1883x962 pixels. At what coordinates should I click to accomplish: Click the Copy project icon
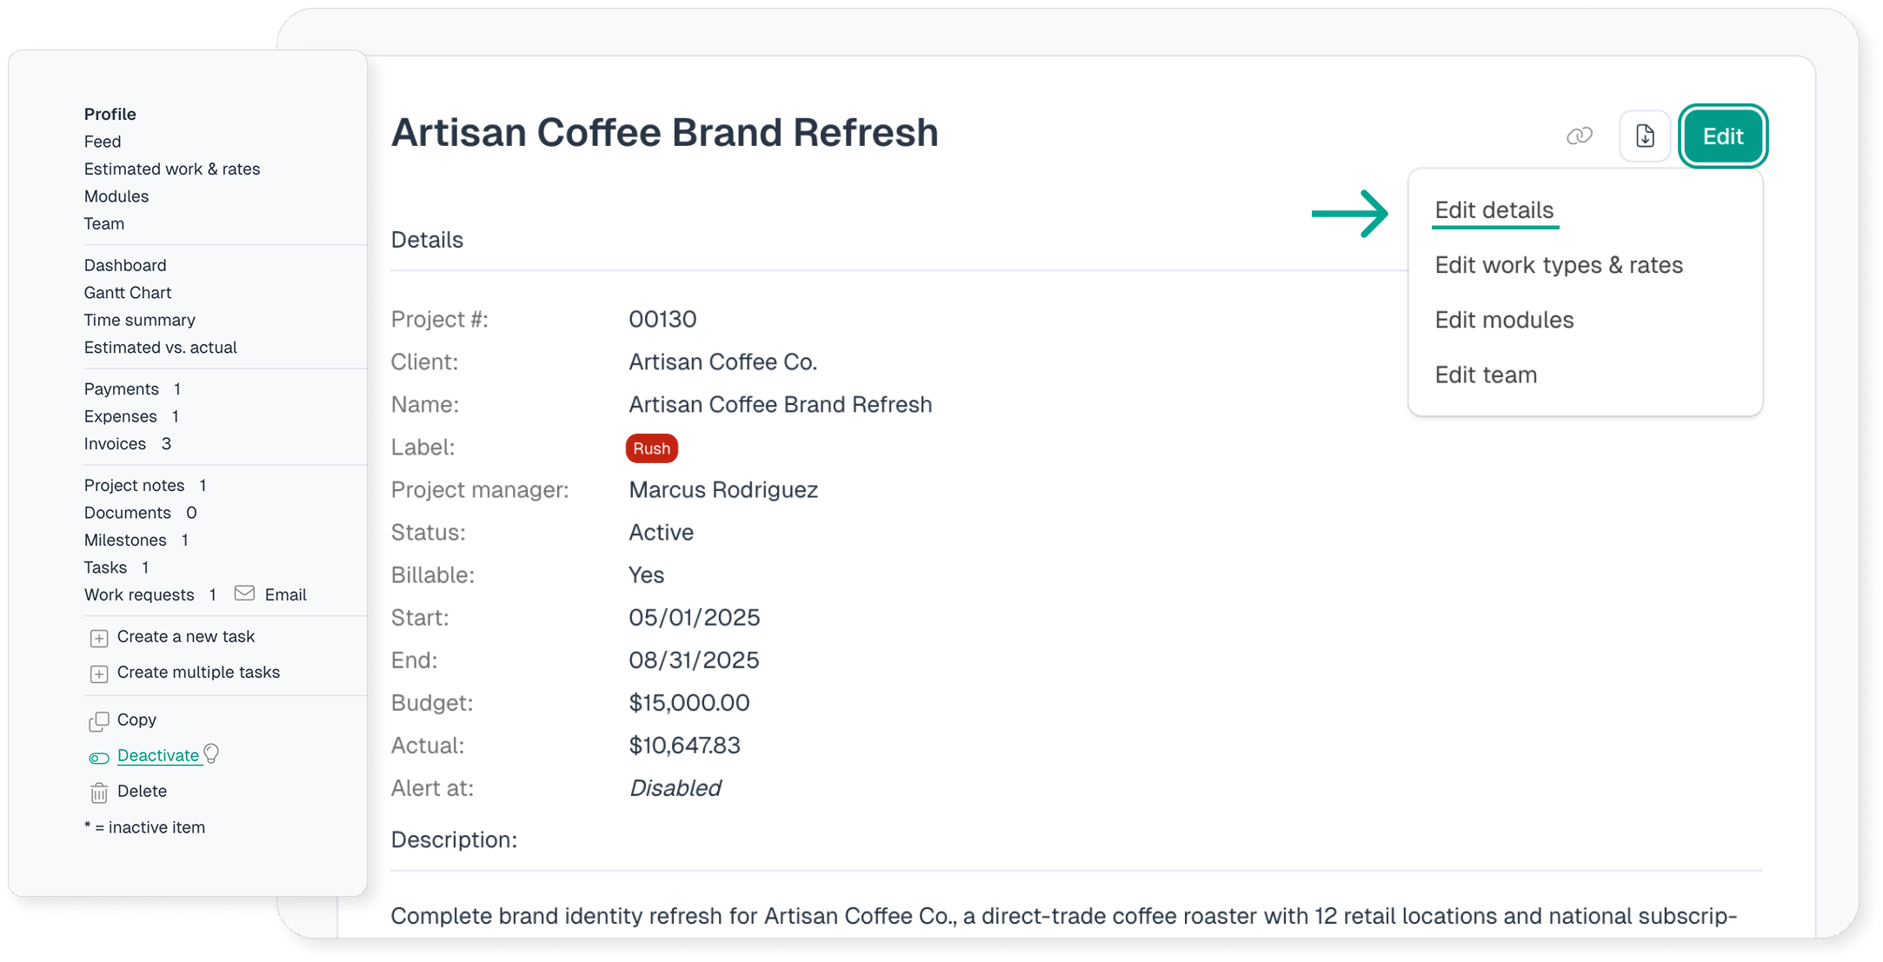[99, 721]
